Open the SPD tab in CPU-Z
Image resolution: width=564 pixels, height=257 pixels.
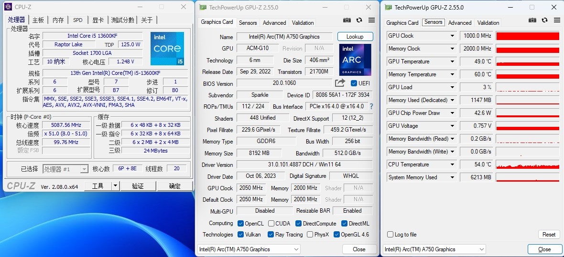coord(78,20)
